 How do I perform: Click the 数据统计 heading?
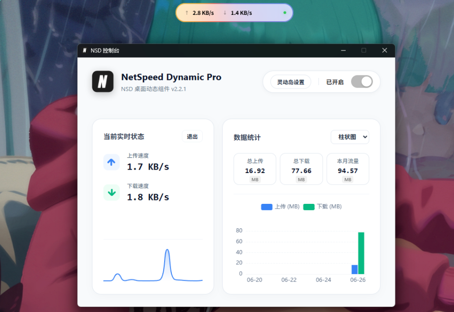point(247,137)
